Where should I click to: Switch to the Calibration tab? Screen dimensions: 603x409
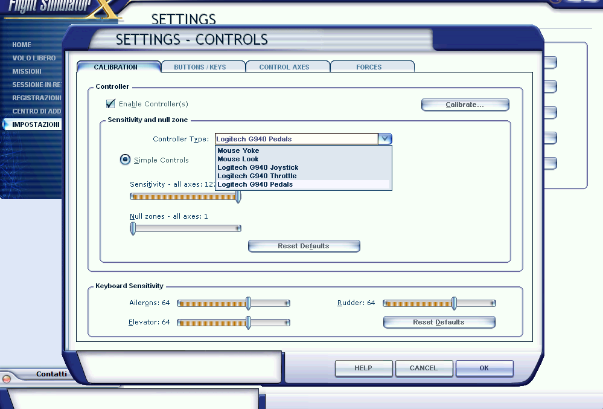(118, 66)
